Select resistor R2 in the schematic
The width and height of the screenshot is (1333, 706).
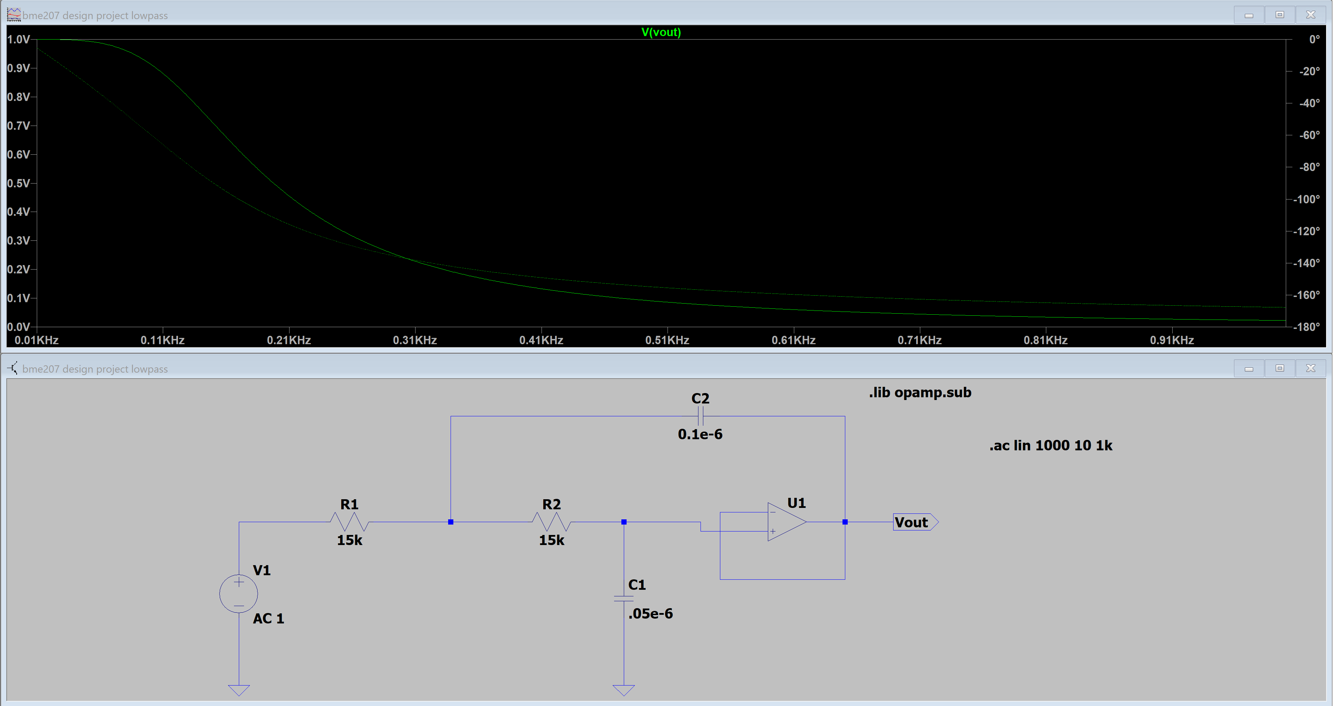click(x=551, y=522)
